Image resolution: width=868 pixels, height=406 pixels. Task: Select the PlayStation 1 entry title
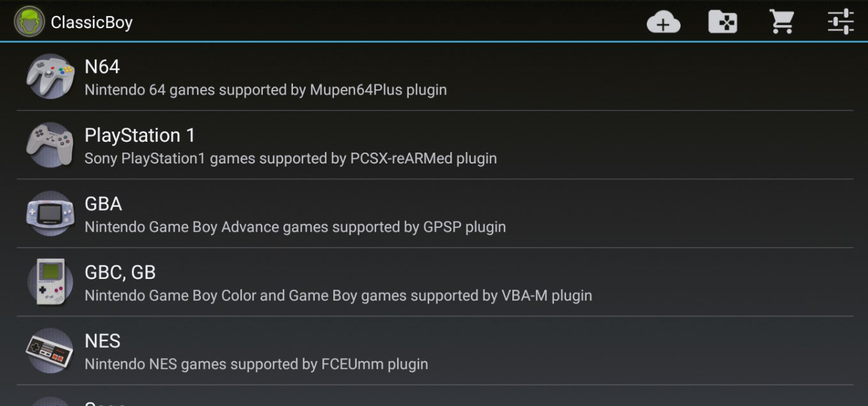coord(140,135)
